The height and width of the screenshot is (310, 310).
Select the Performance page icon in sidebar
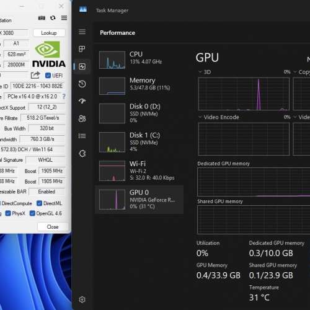[x=82, y=66]
